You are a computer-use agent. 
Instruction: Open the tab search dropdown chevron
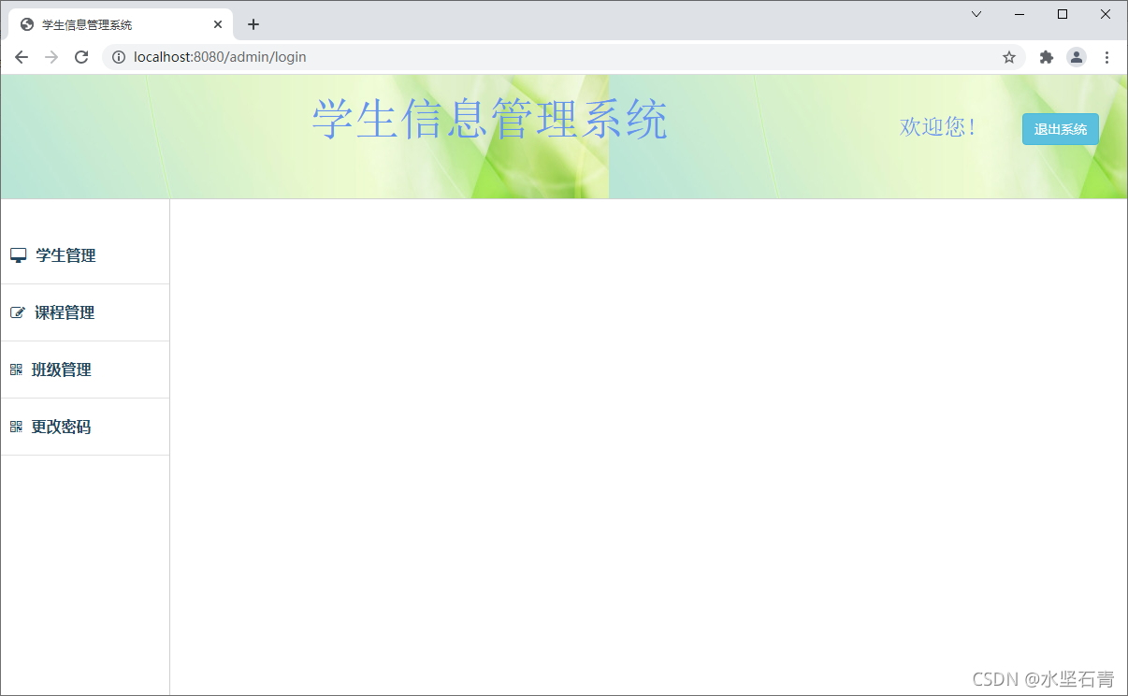(976, 14)
